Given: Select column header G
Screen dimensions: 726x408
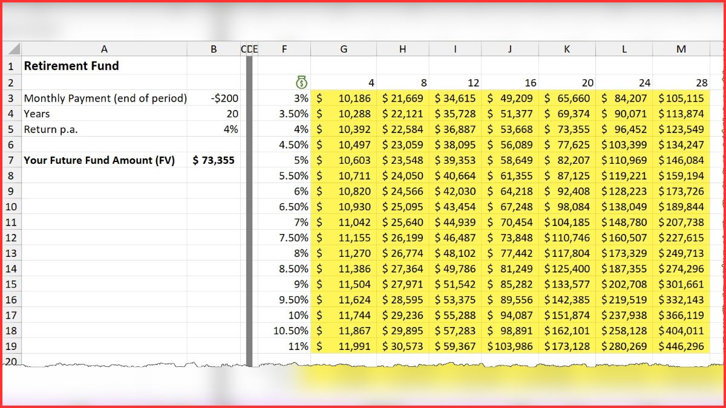Looking at the screenshot, I should [x=343, y=48].
